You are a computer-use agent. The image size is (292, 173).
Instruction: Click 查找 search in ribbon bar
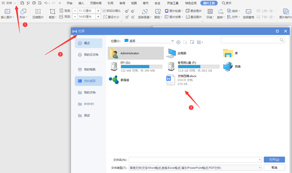point(227,3)
